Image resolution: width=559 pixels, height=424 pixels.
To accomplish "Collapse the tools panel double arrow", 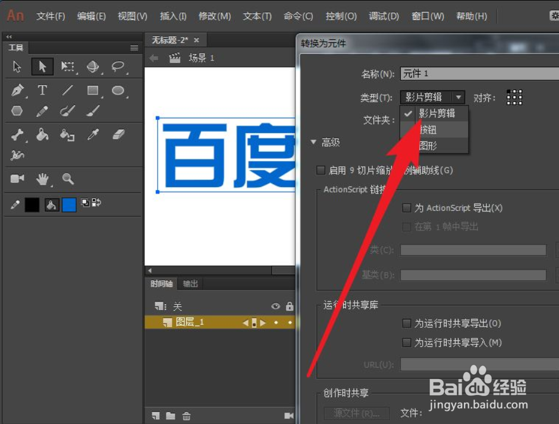I will [x=9, y=37].
